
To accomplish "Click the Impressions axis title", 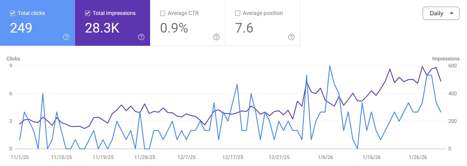I will [x=446, y=59].
